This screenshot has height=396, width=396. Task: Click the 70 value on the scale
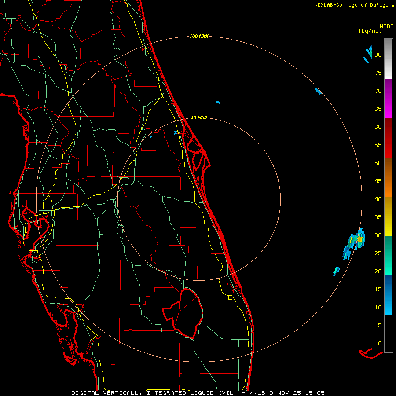tap(378, 91)
